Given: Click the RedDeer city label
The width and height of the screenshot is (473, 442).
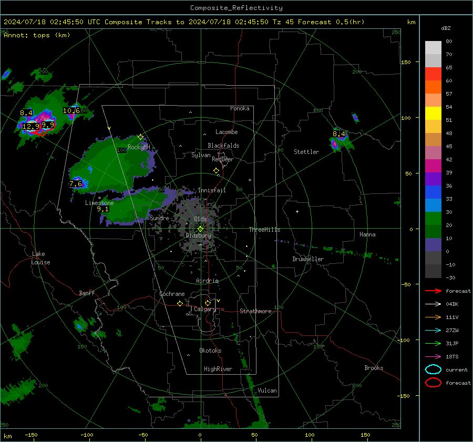Looking at the screenshot, I should tap(223, 159).
